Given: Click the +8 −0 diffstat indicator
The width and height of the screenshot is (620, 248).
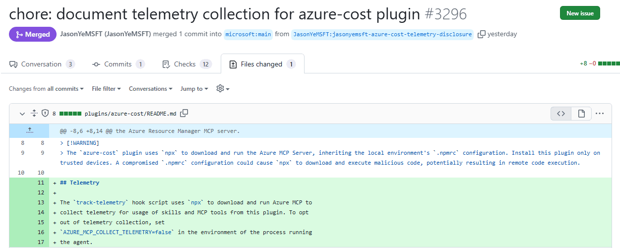Looking at the screenshot, I should pos(599,64).
